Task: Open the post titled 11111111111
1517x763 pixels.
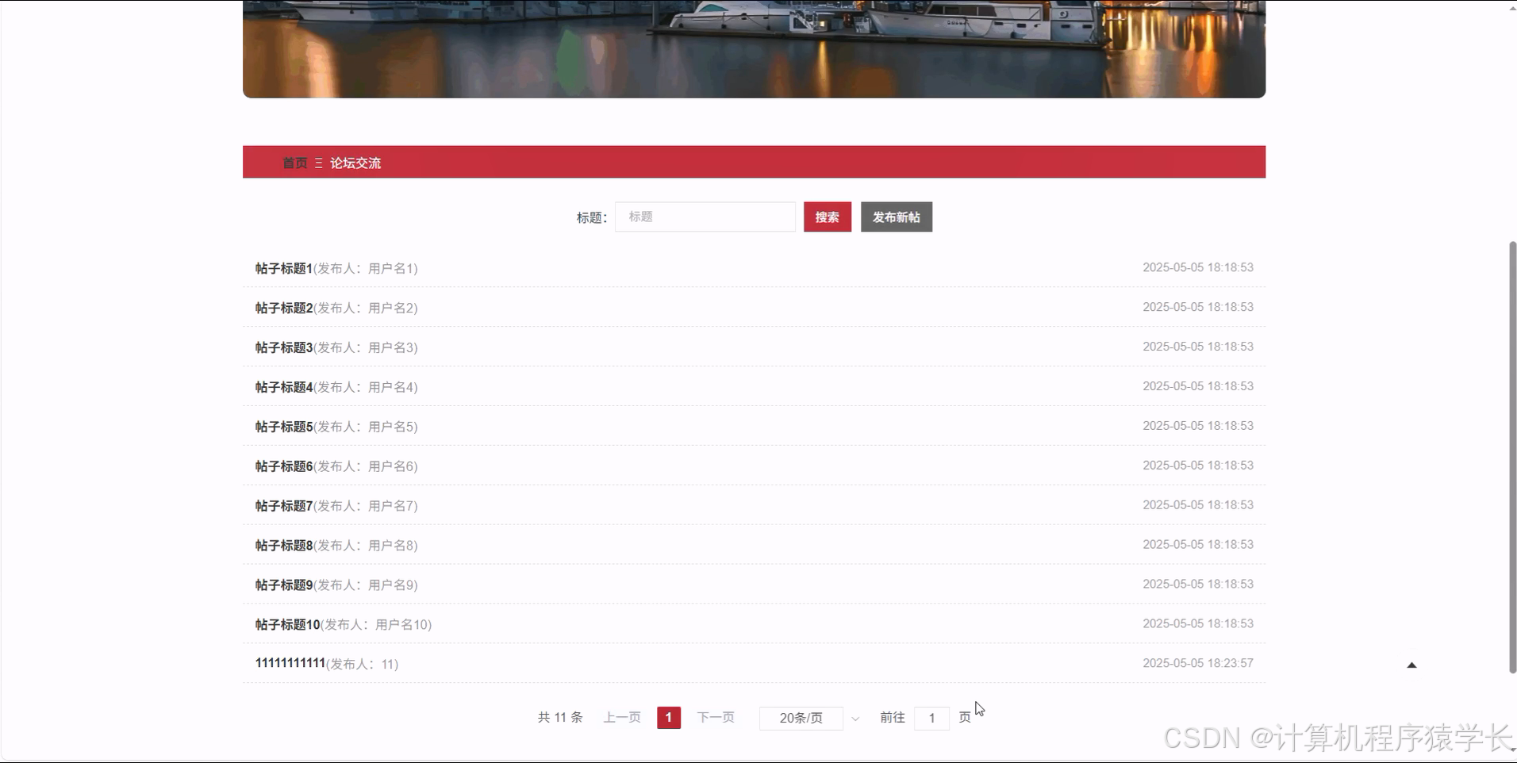Action: (x=290, y=663)
